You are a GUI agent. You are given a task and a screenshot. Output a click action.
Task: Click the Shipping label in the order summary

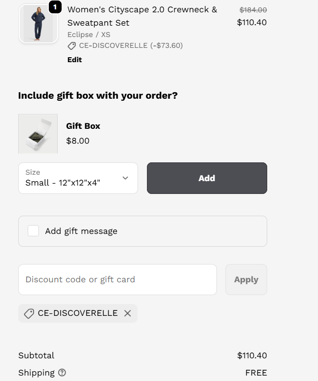[36, 373]
